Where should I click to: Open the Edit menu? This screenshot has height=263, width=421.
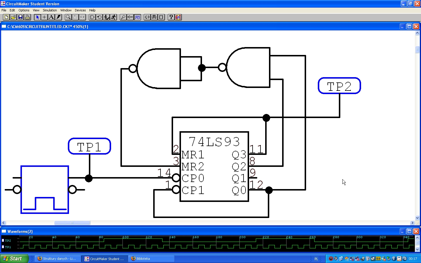(x=12, y=10)
